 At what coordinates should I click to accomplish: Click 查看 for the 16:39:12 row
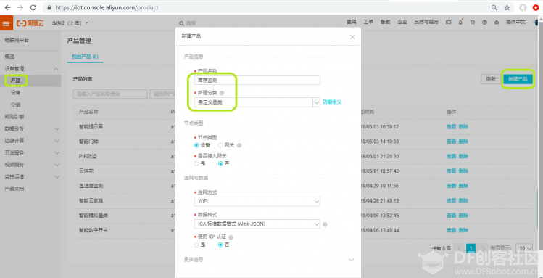(451, 127)
